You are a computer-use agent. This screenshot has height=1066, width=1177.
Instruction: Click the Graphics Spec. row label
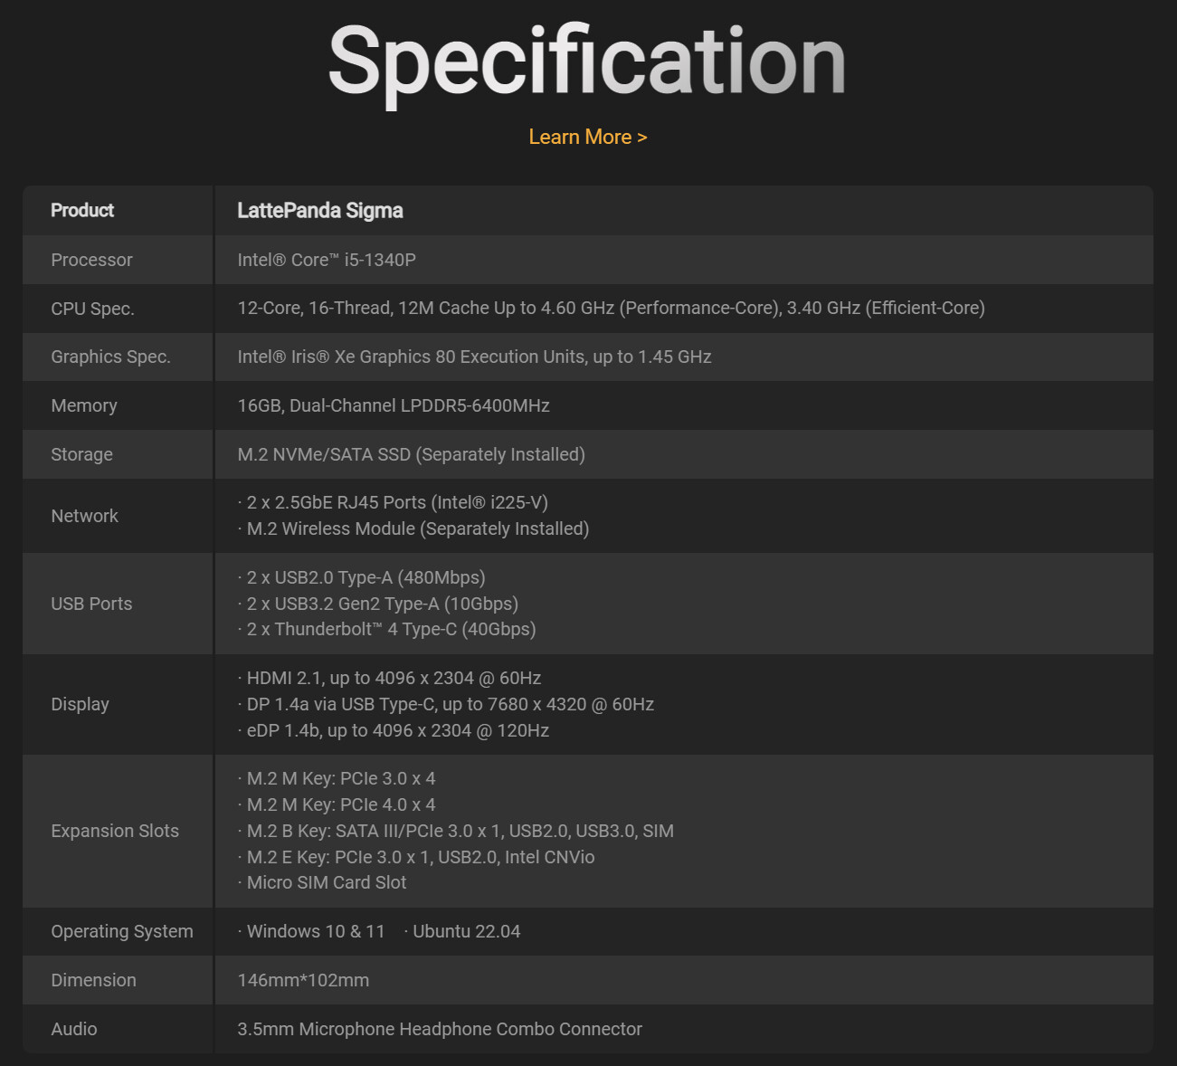[110, 357]
